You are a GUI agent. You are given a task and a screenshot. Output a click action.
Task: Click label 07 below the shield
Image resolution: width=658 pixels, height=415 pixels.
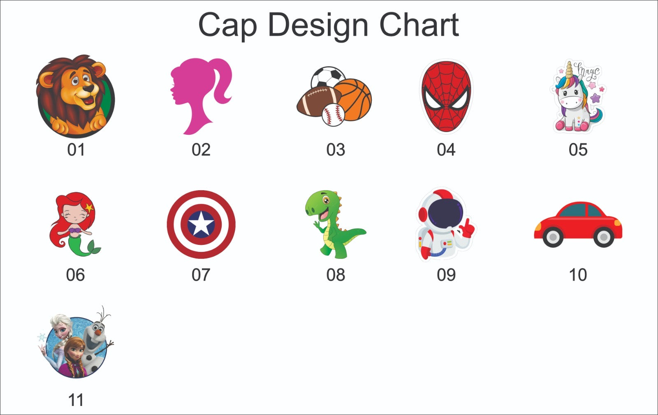point(201,275)
